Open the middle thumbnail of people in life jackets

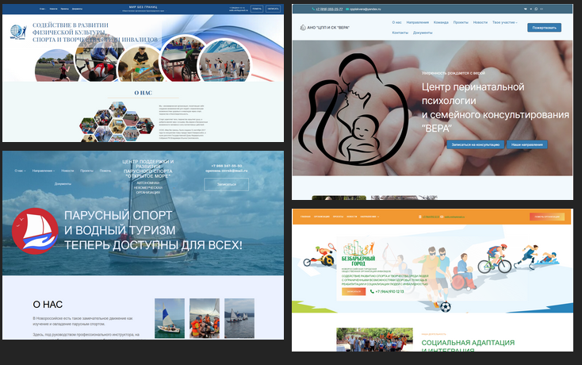tap(205, 318)
